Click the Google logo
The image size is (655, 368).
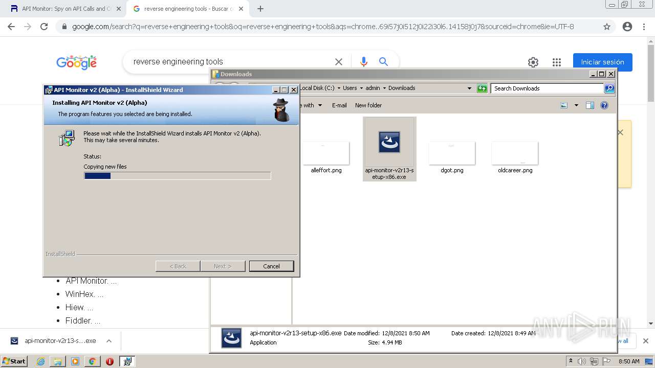(77, 62)
